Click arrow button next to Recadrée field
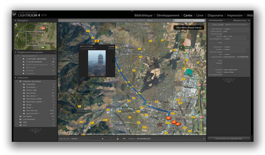Image resolution: width=265 pixels, height=155 pixels. (248, 49)
